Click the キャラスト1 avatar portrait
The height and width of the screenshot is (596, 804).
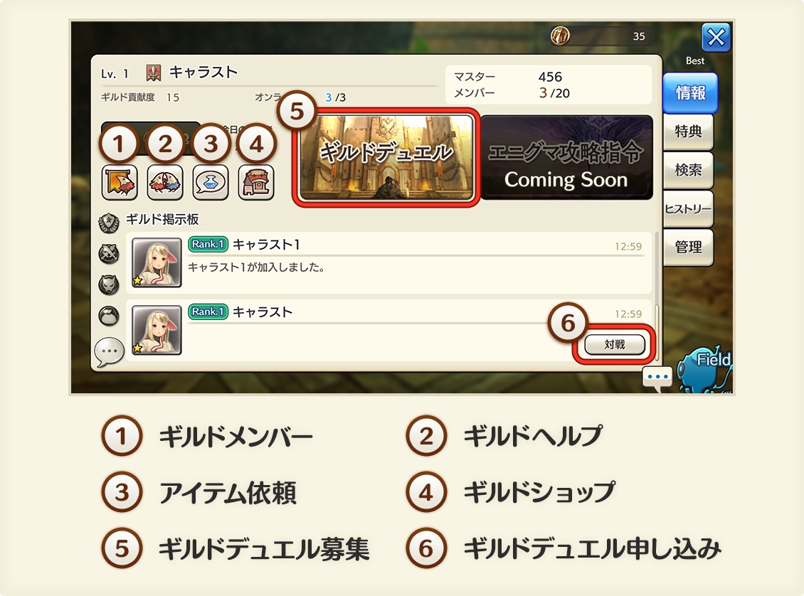point(157,262)
